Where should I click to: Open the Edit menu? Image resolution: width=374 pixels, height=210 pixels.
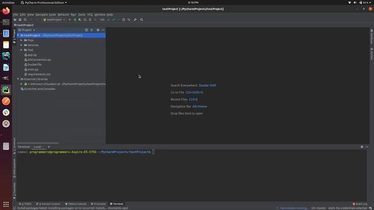tap(23, 15)
